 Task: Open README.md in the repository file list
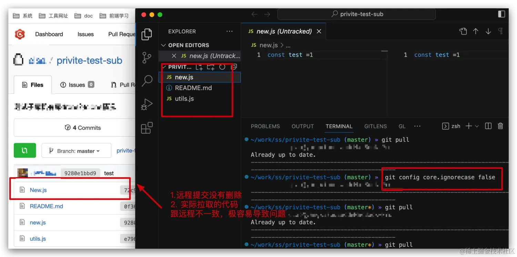point(47,206)
